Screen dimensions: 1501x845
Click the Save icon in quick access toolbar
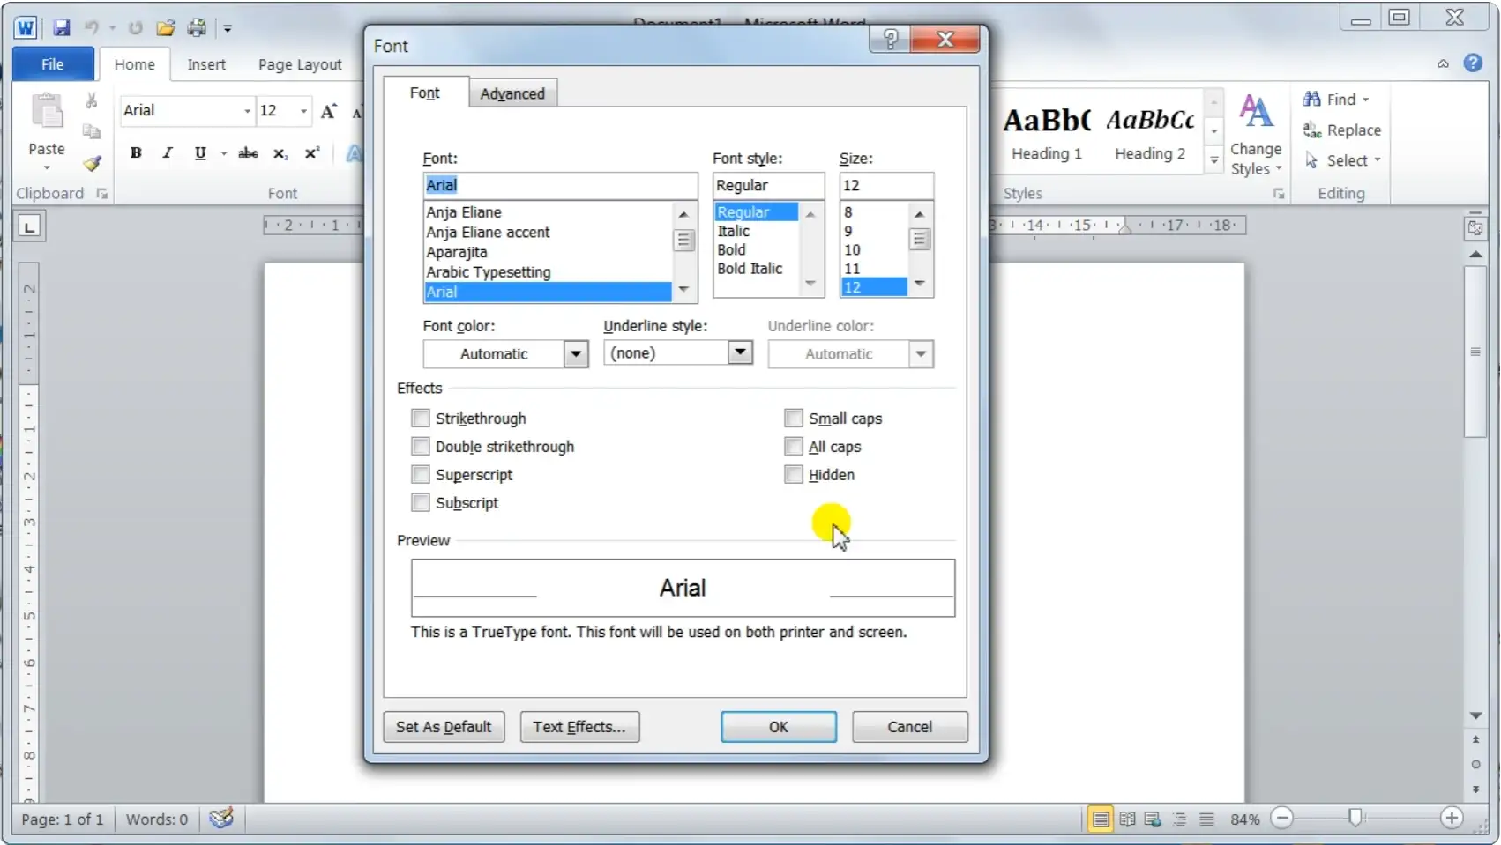coord(61,27)
